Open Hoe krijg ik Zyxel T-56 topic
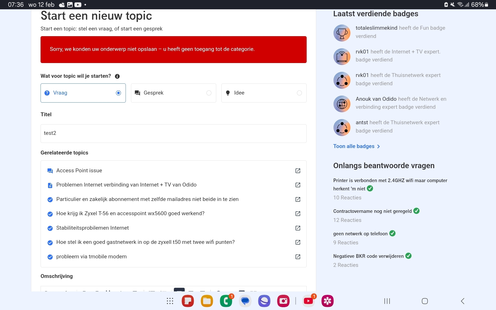 pyautogui.click(x=130, y=213)
